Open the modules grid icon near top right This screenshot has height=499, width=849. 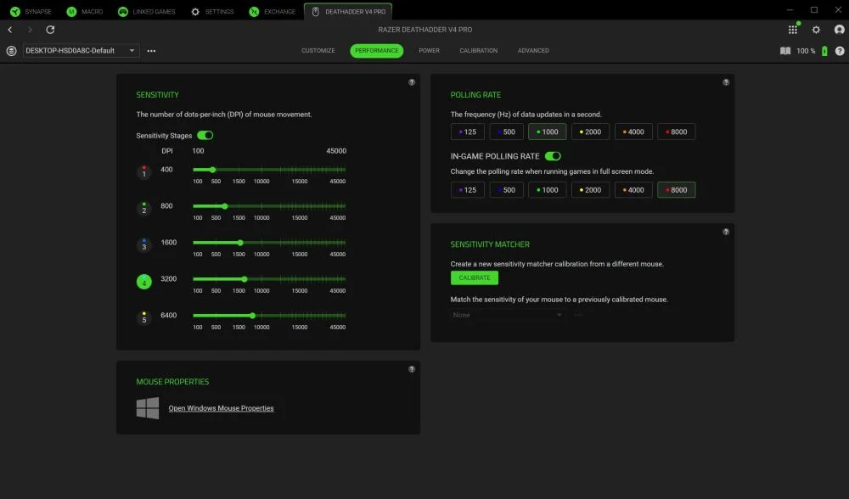click(x=792, y=28)
